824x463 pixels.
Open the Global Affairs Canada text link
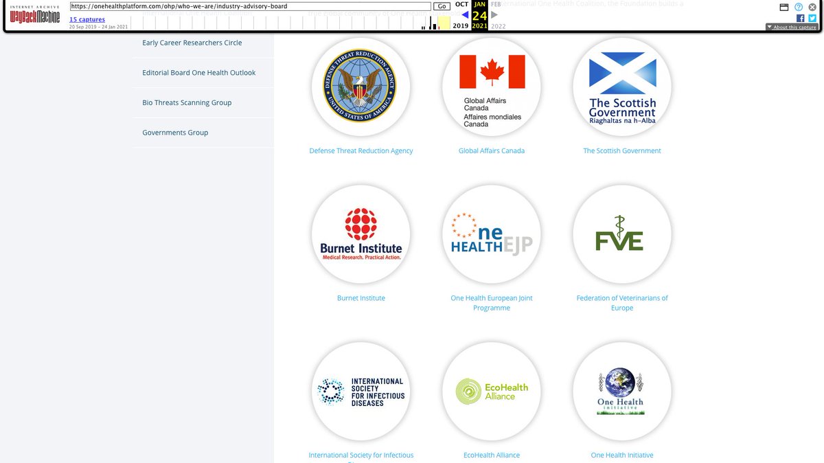(x=492, y=150)
